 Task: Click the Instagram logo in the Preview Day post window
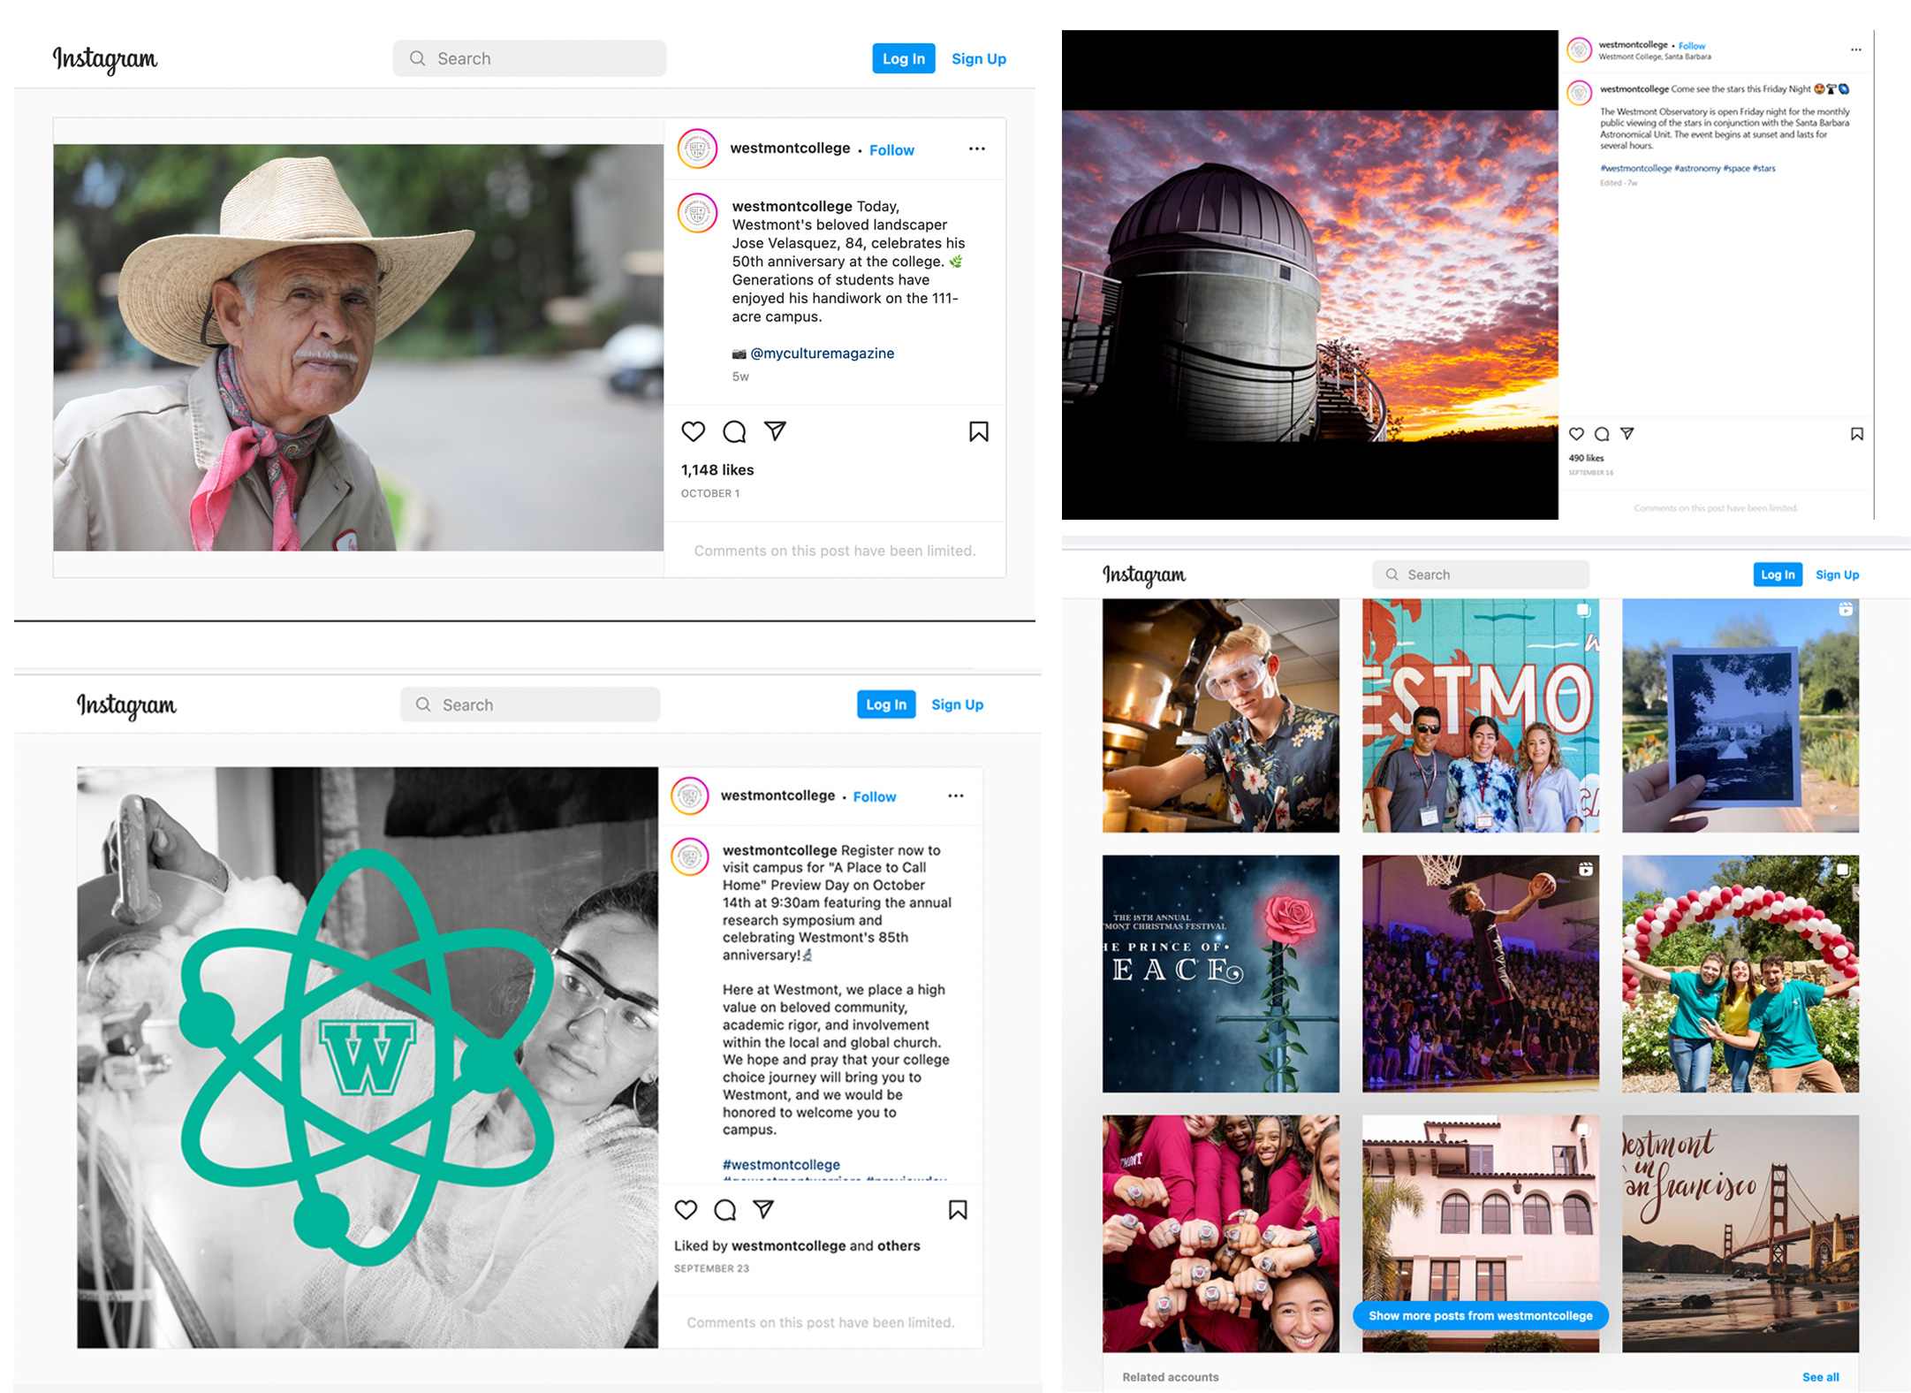coord(126,705)
